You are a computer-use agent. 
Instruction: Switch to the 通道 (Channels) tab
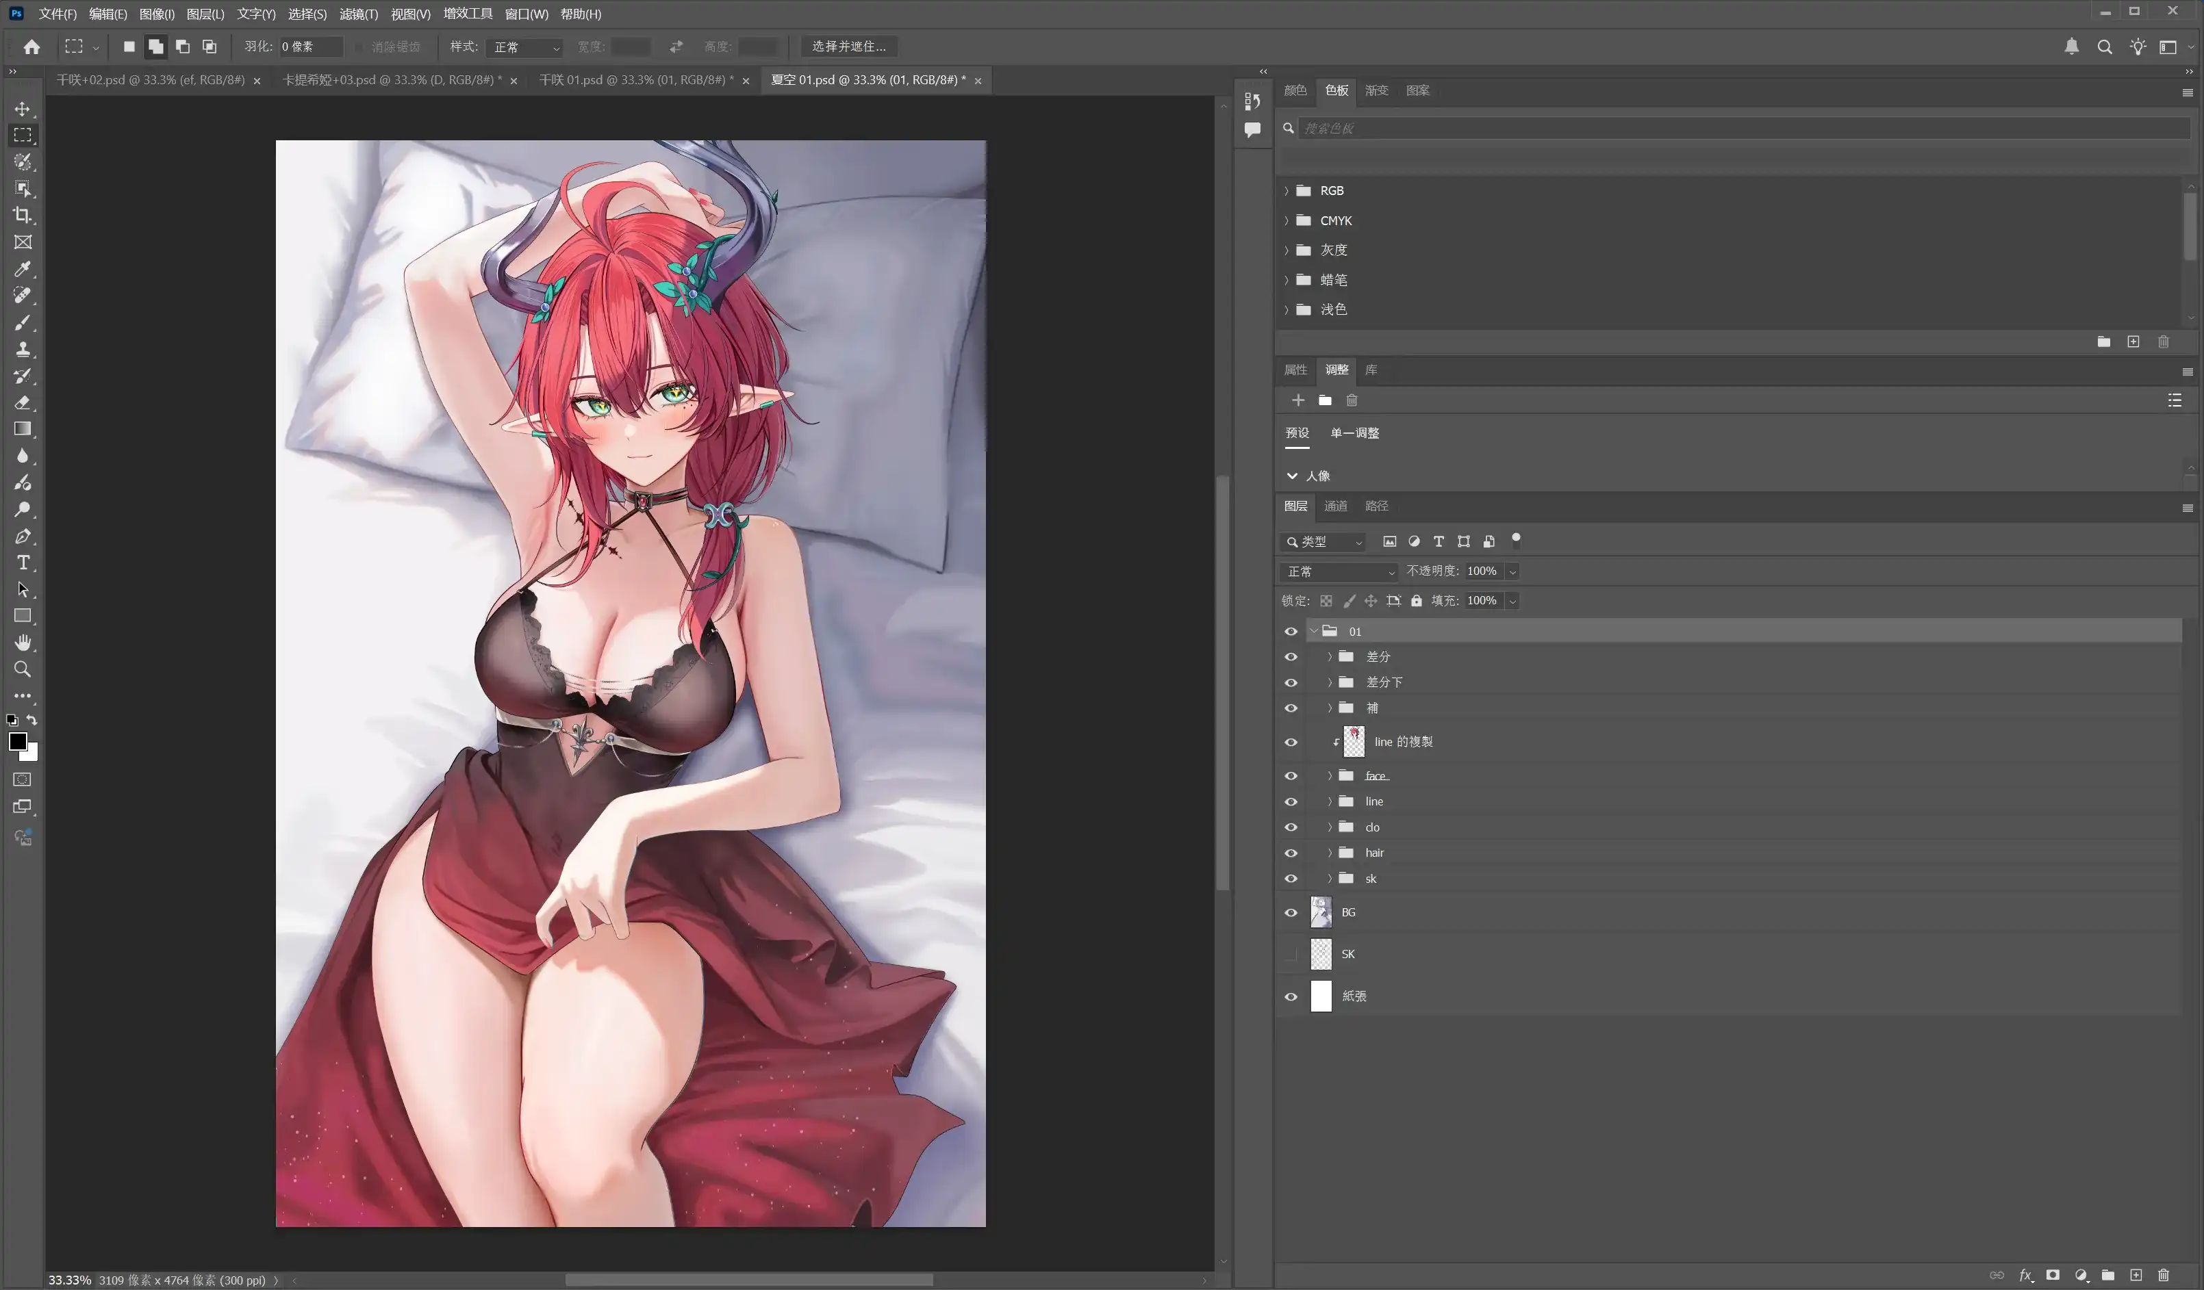pyautogui.click(x=1336, y=506)
